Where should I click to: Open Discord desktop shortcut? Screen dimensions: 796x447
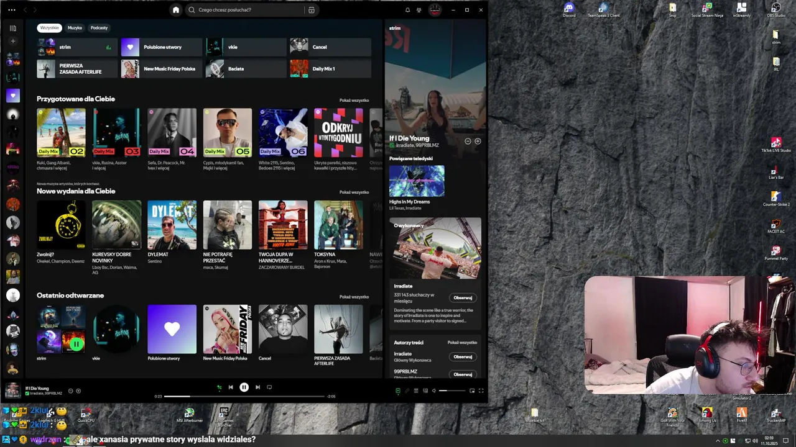click(569, 9)
